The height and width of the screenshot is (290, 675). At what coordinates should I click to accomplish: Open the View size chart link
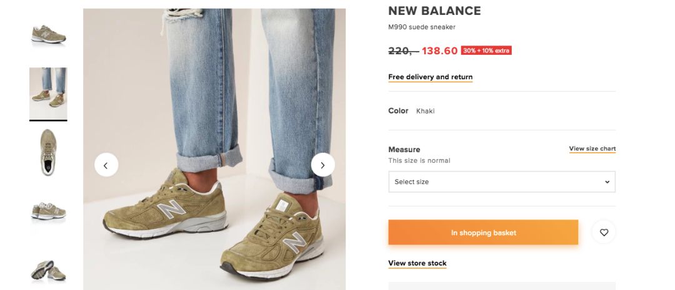[x=592, y=149]
